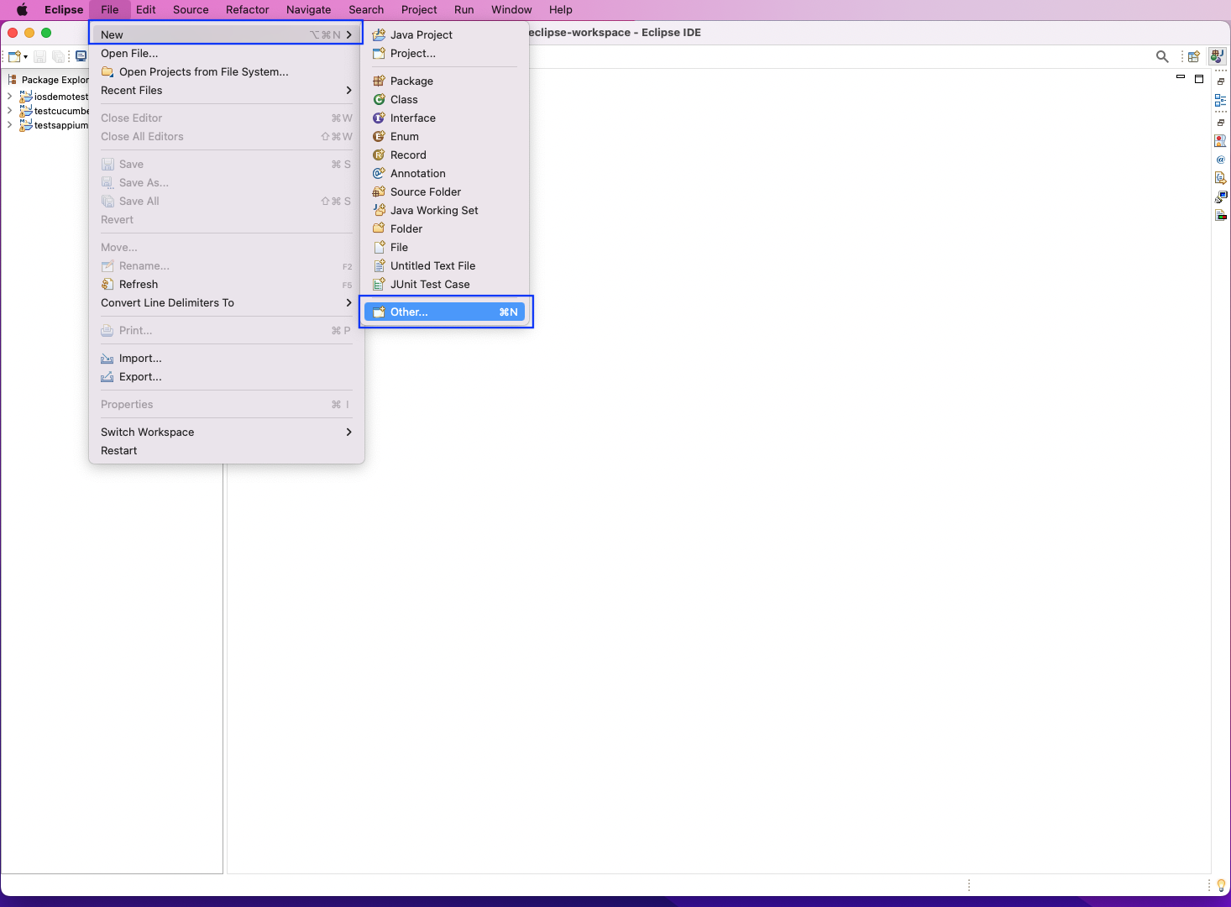Create a new Record
1231x907 pixels.
pyautogui.click(x=447, y=155)
